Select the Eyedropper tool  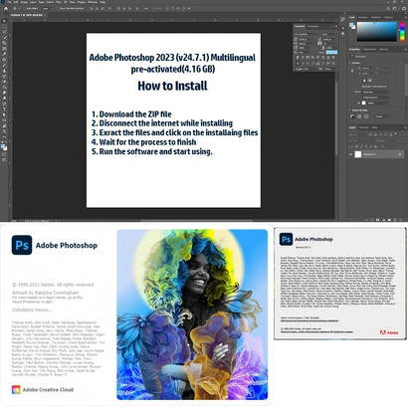click(x=4, y=54)
